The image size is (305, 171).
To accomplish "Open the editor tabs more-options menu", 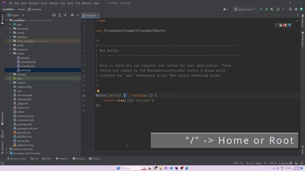I will [297, 15].
